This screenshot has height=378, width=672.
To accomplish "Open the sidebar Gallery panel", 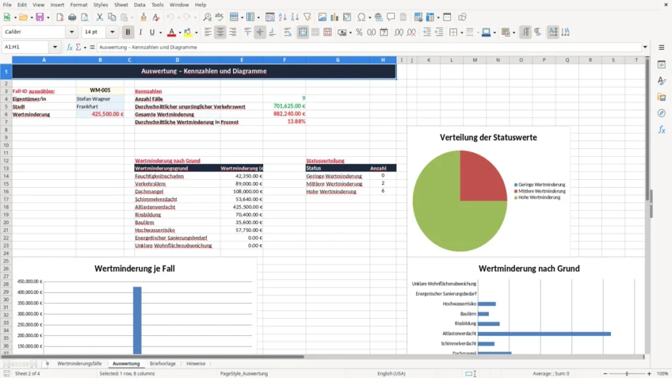I will click(661, 97).
